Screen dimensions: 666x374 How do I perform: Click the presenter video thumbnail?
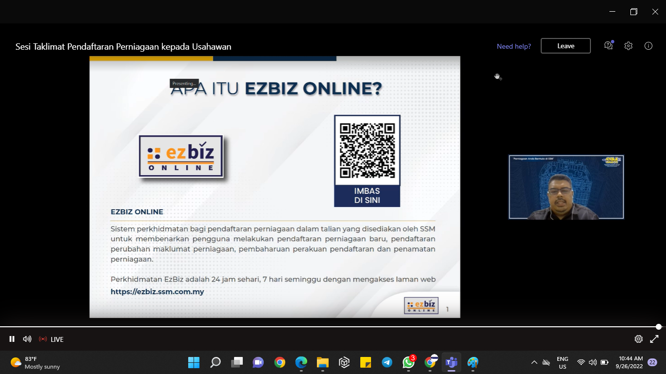click(x=566, y=187)
